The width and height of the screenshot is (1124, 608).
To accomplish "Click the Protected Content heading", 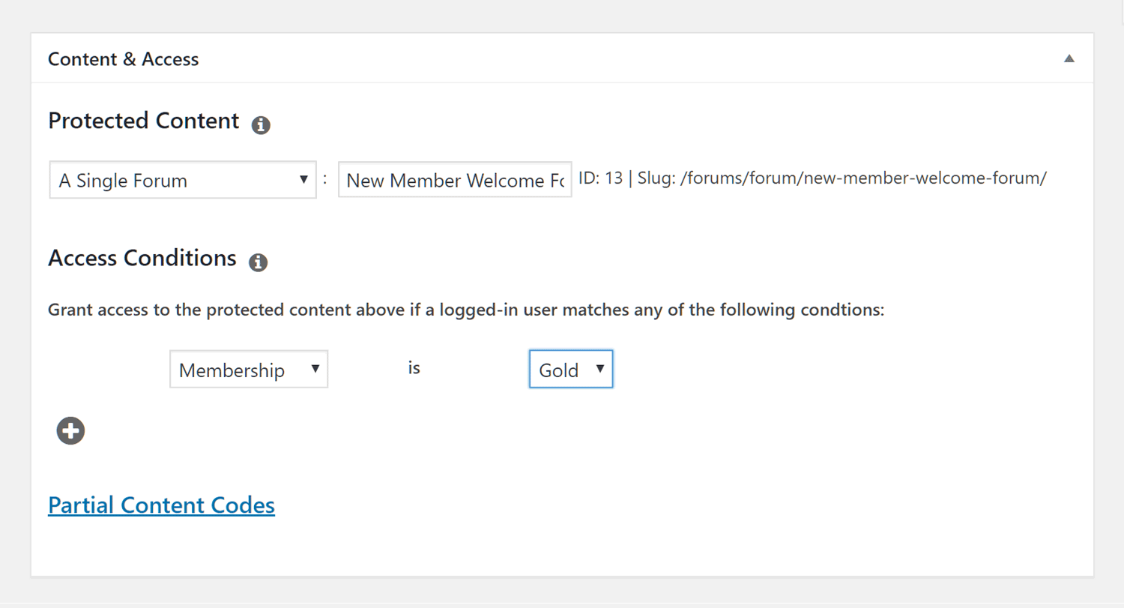I will 143,121.
